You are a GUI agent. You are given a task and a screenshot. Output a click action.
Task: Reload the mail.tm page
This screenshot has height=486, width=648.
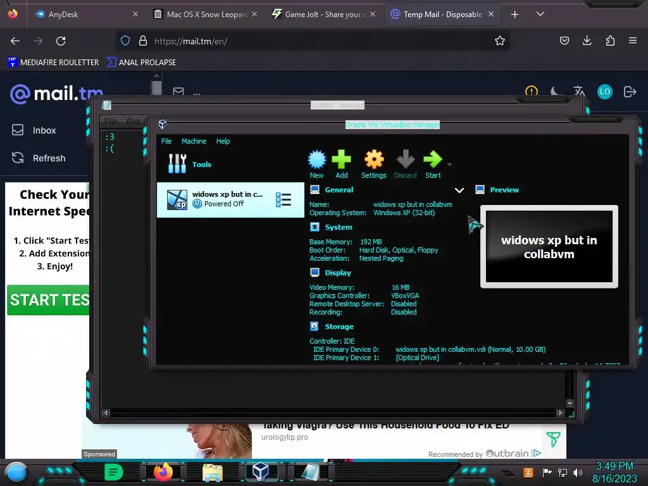point(61,41)
